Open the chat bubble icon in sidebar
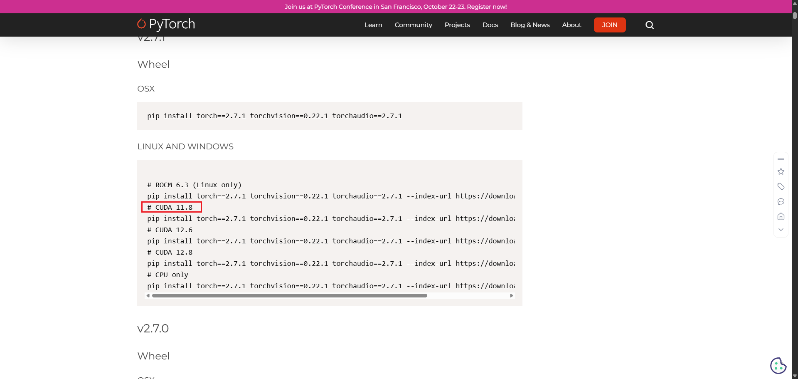 (781, 201)
